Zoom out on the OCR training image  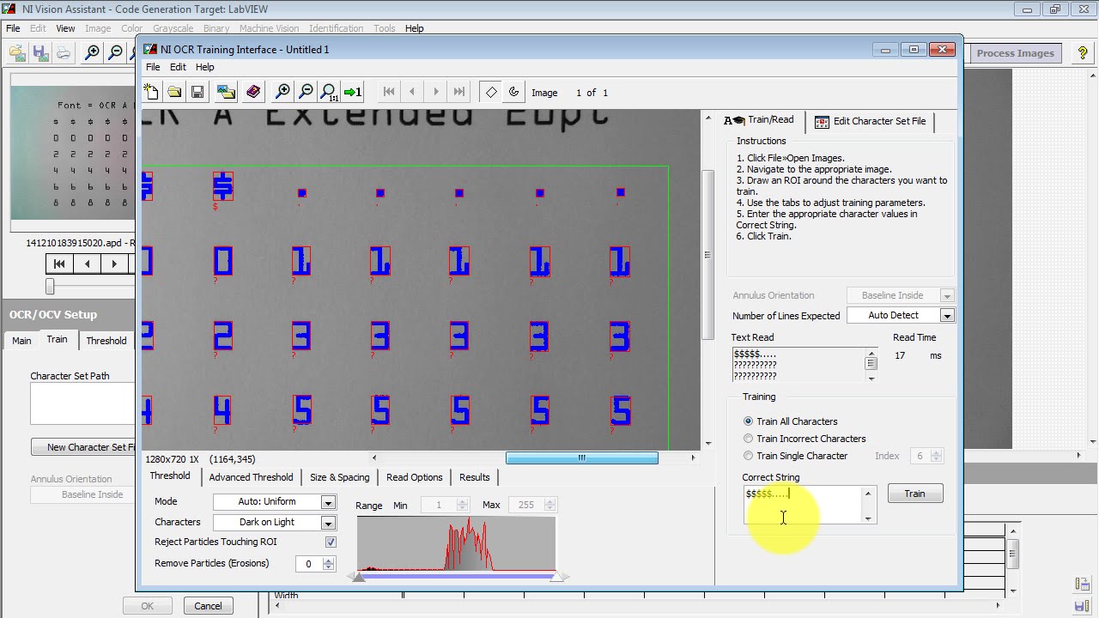click(306, 92)
